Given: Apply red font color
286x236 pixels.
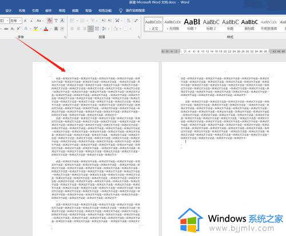Looking at the screenshot, I should (x=46, y=29).
